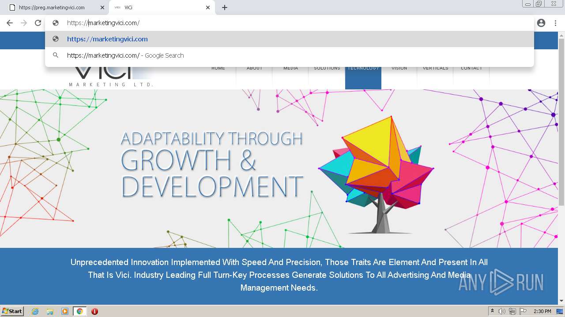The image size is (565, 317).
Task: Click the 'Adaptability Through Growth & Development' banner heading
Action: coord(212,164)
